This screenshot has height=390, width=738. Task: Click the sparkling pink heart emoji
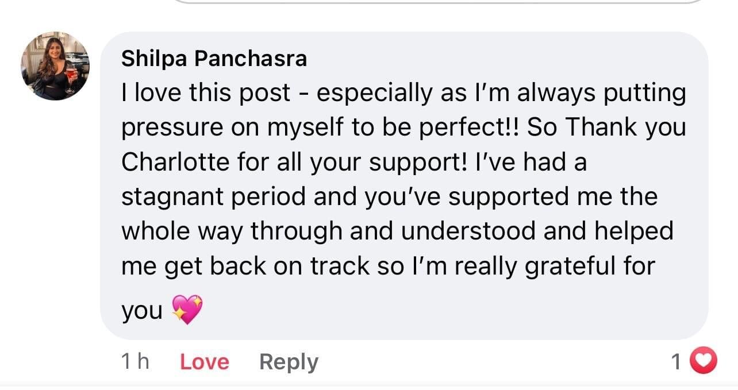pos(187,310)
